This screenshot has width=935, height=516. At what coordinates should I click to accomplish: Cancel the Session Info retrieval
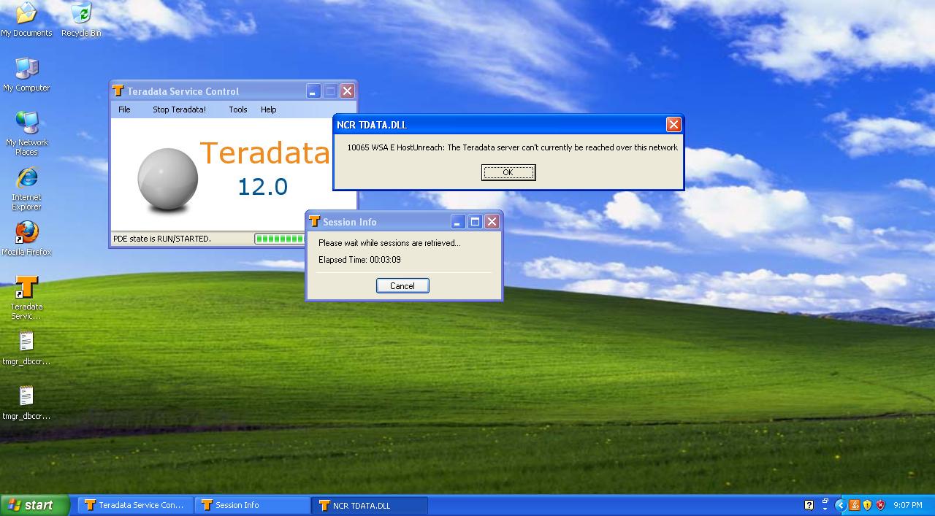402,286
